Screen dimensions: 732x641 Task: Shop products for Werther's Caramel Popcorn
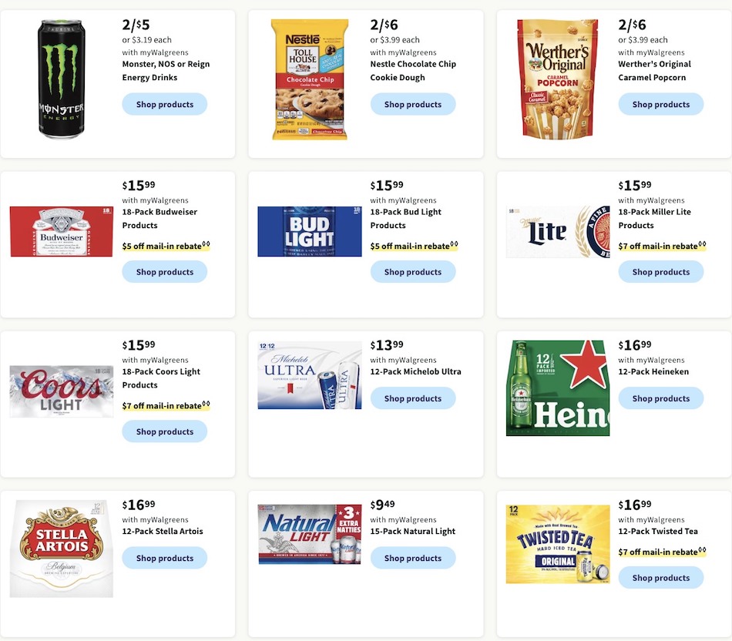(x=661, y=104)
